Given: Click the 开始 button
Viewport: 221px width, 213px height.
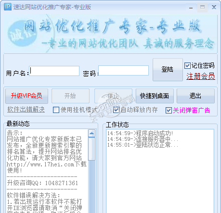Looking at the screenshot, I should click(70, 96).
